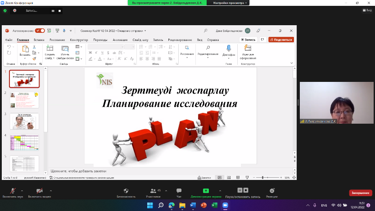Click the Zoom start video camera icon

[39, 191]
